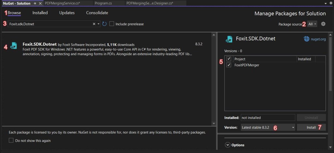Pin the NuGet - Solution tab
The width and height of the screenshot is (334, 153).
click(35, 3)
